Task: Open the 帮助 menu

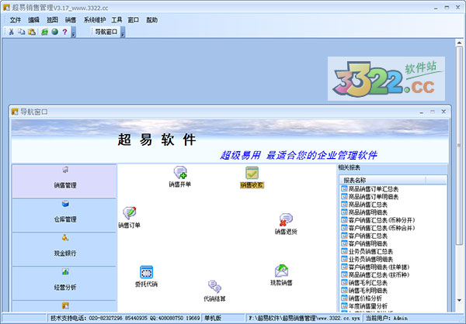Action: tap(151, 20)
